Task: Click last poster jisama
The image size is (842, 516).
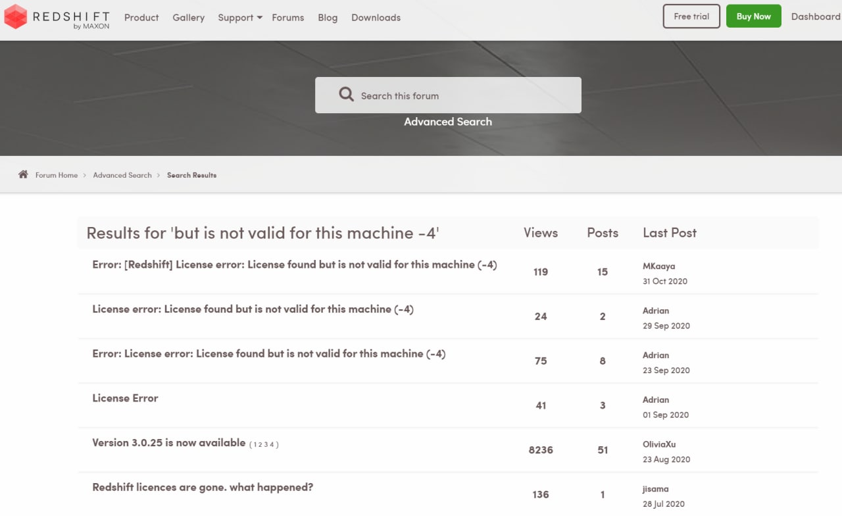Action: tap(656, 489)
